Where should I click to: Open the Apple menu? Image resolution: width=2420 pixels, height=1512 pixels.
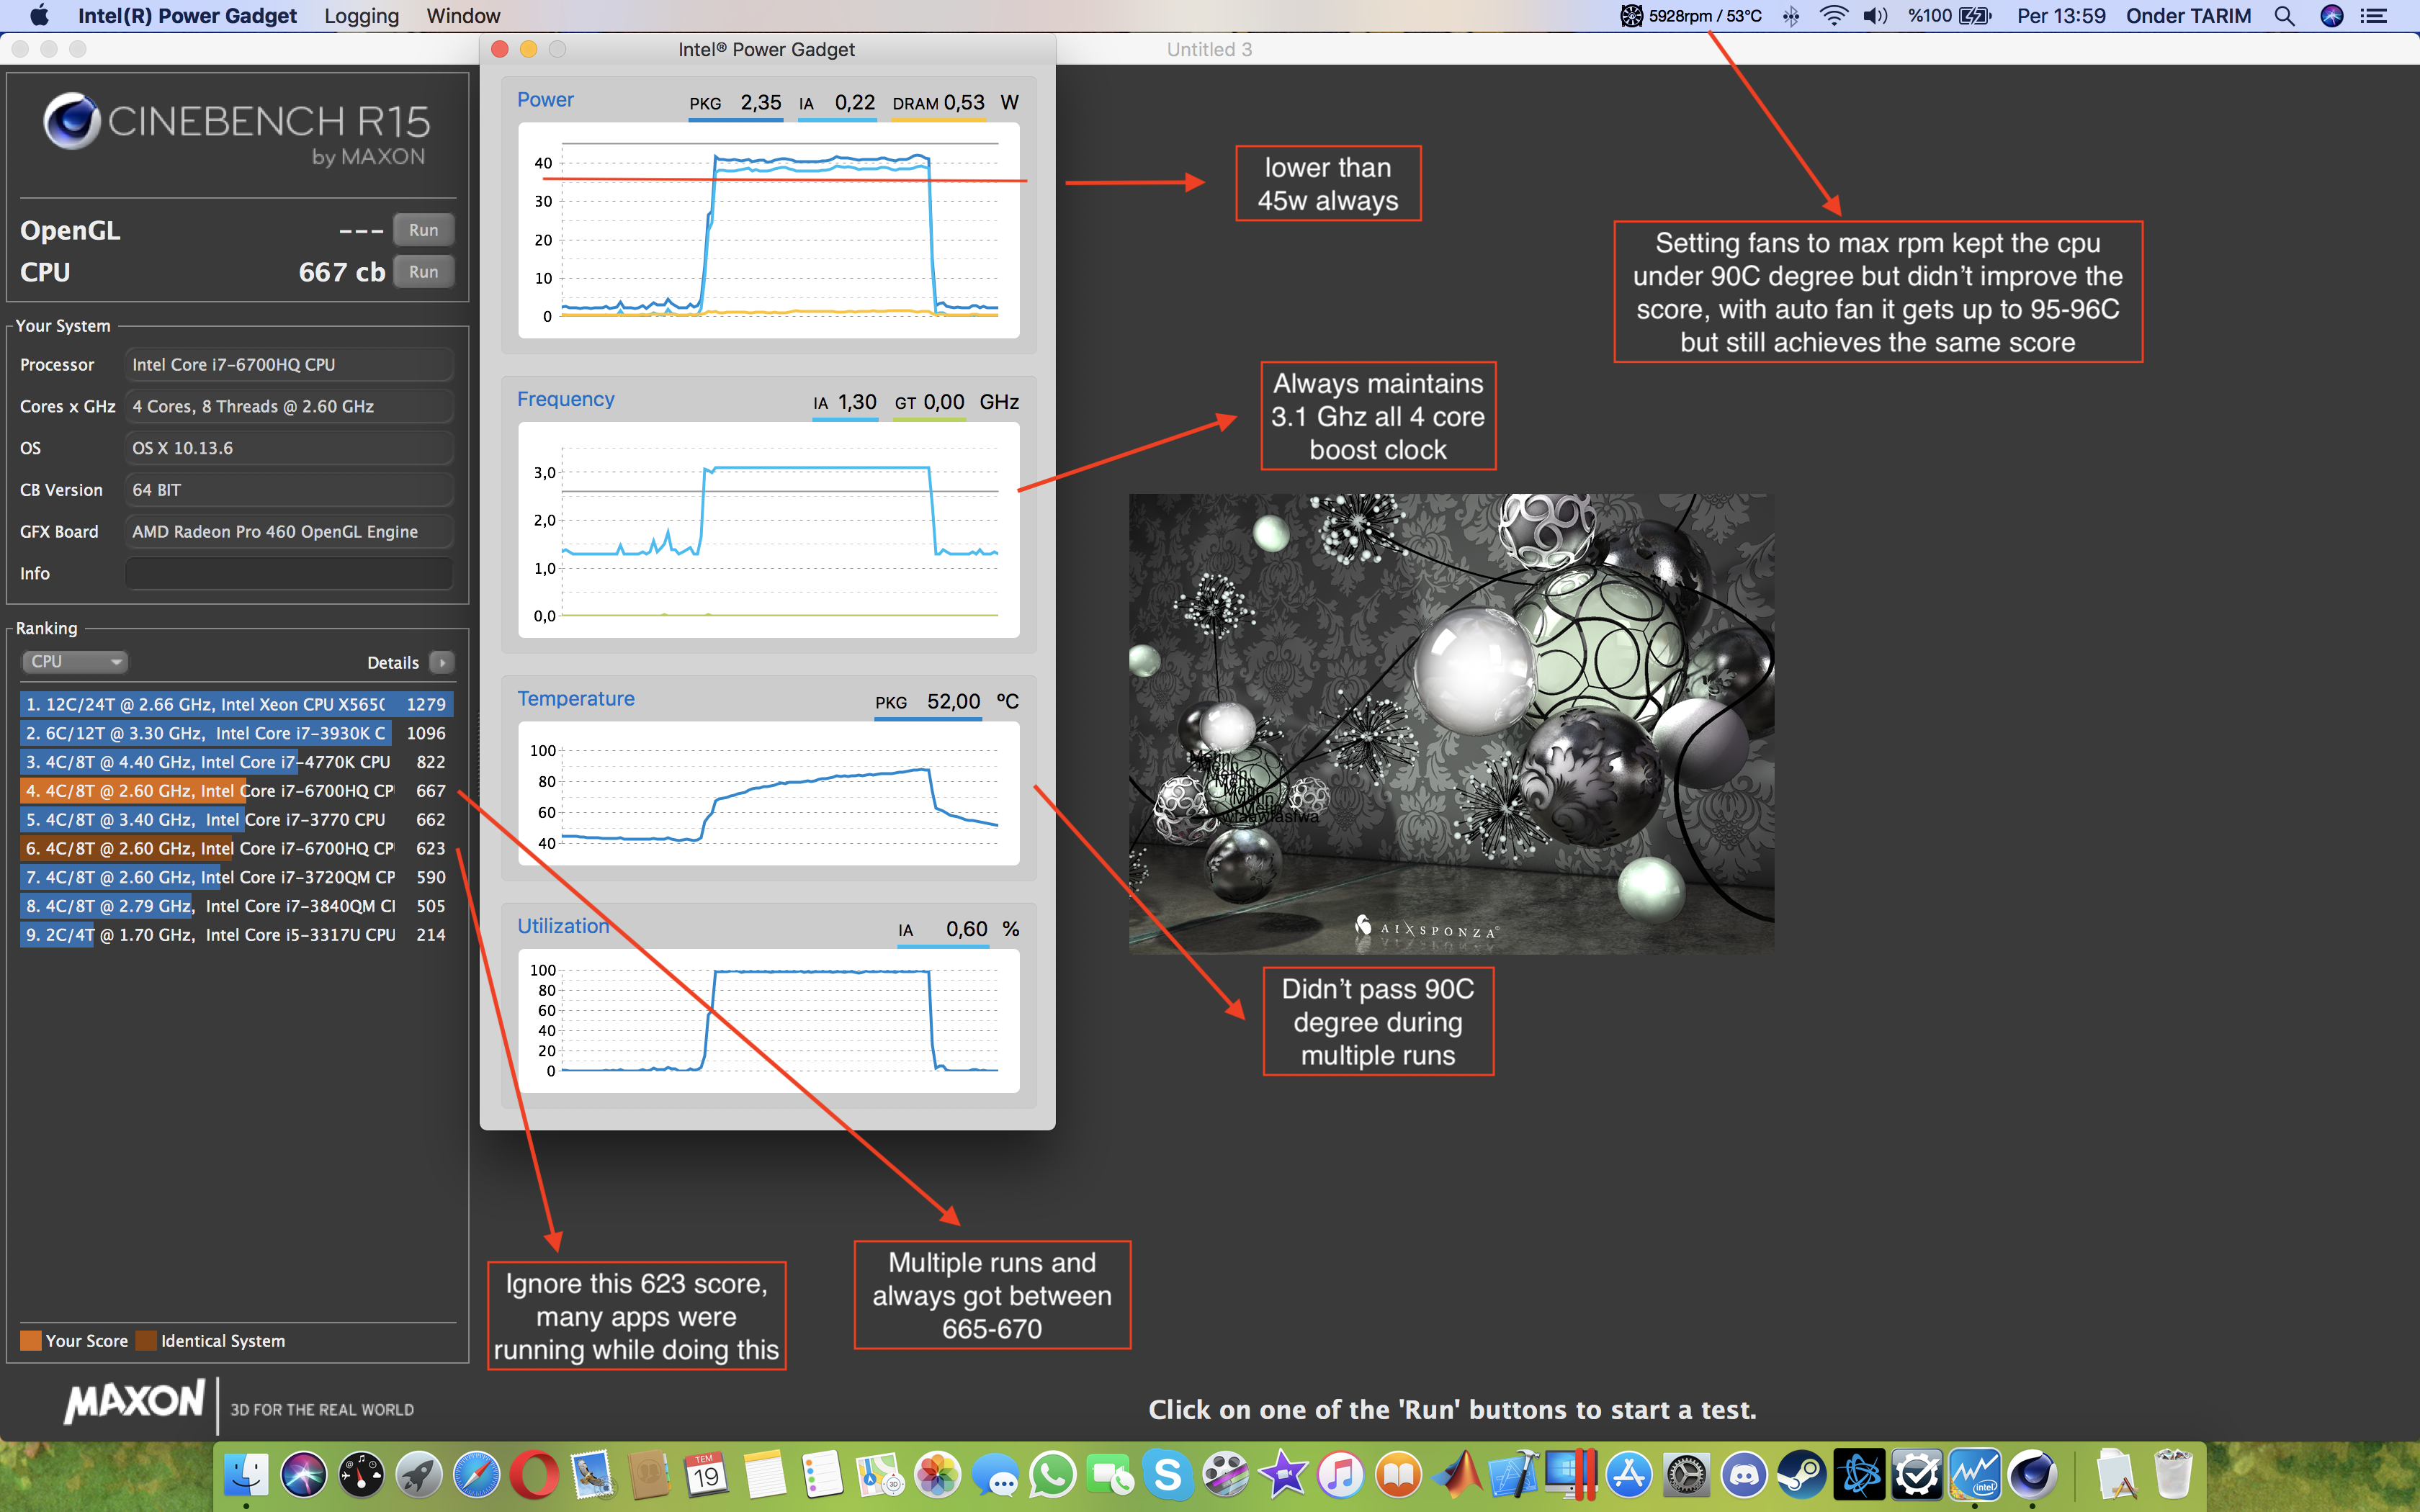[x=39, y=16]
